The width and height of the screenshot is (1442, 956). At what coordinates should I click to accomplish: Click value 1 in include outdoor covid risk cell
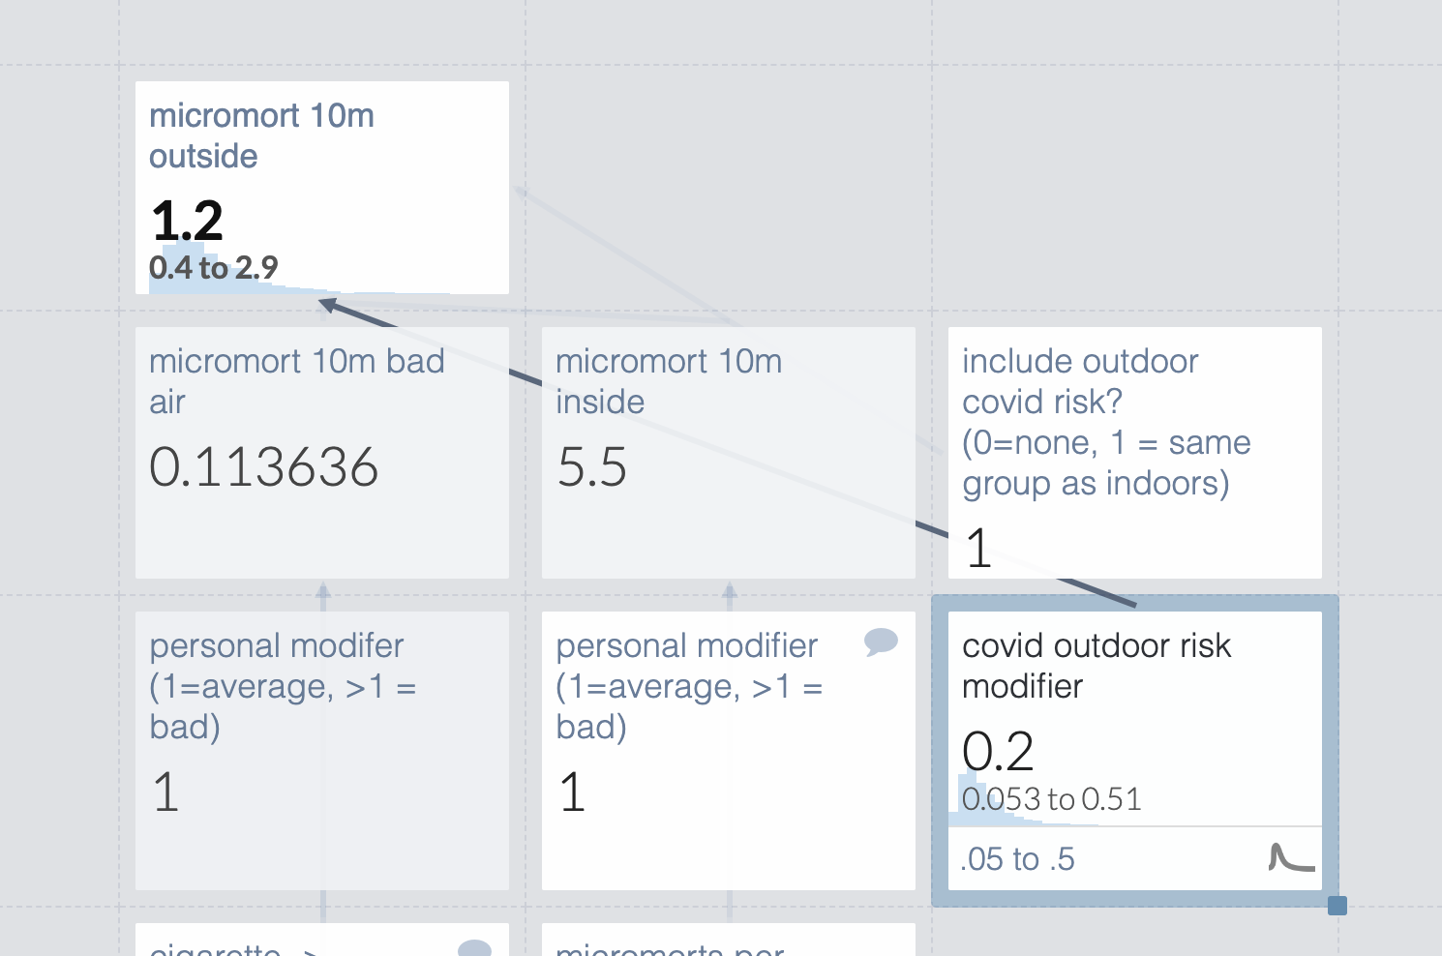[x=978, y=549]
